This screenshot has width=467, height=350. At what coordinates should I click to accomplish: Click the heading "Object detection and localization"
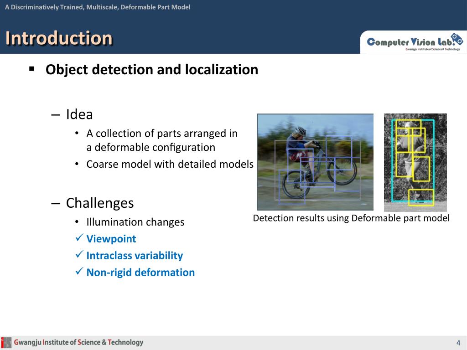151,70
